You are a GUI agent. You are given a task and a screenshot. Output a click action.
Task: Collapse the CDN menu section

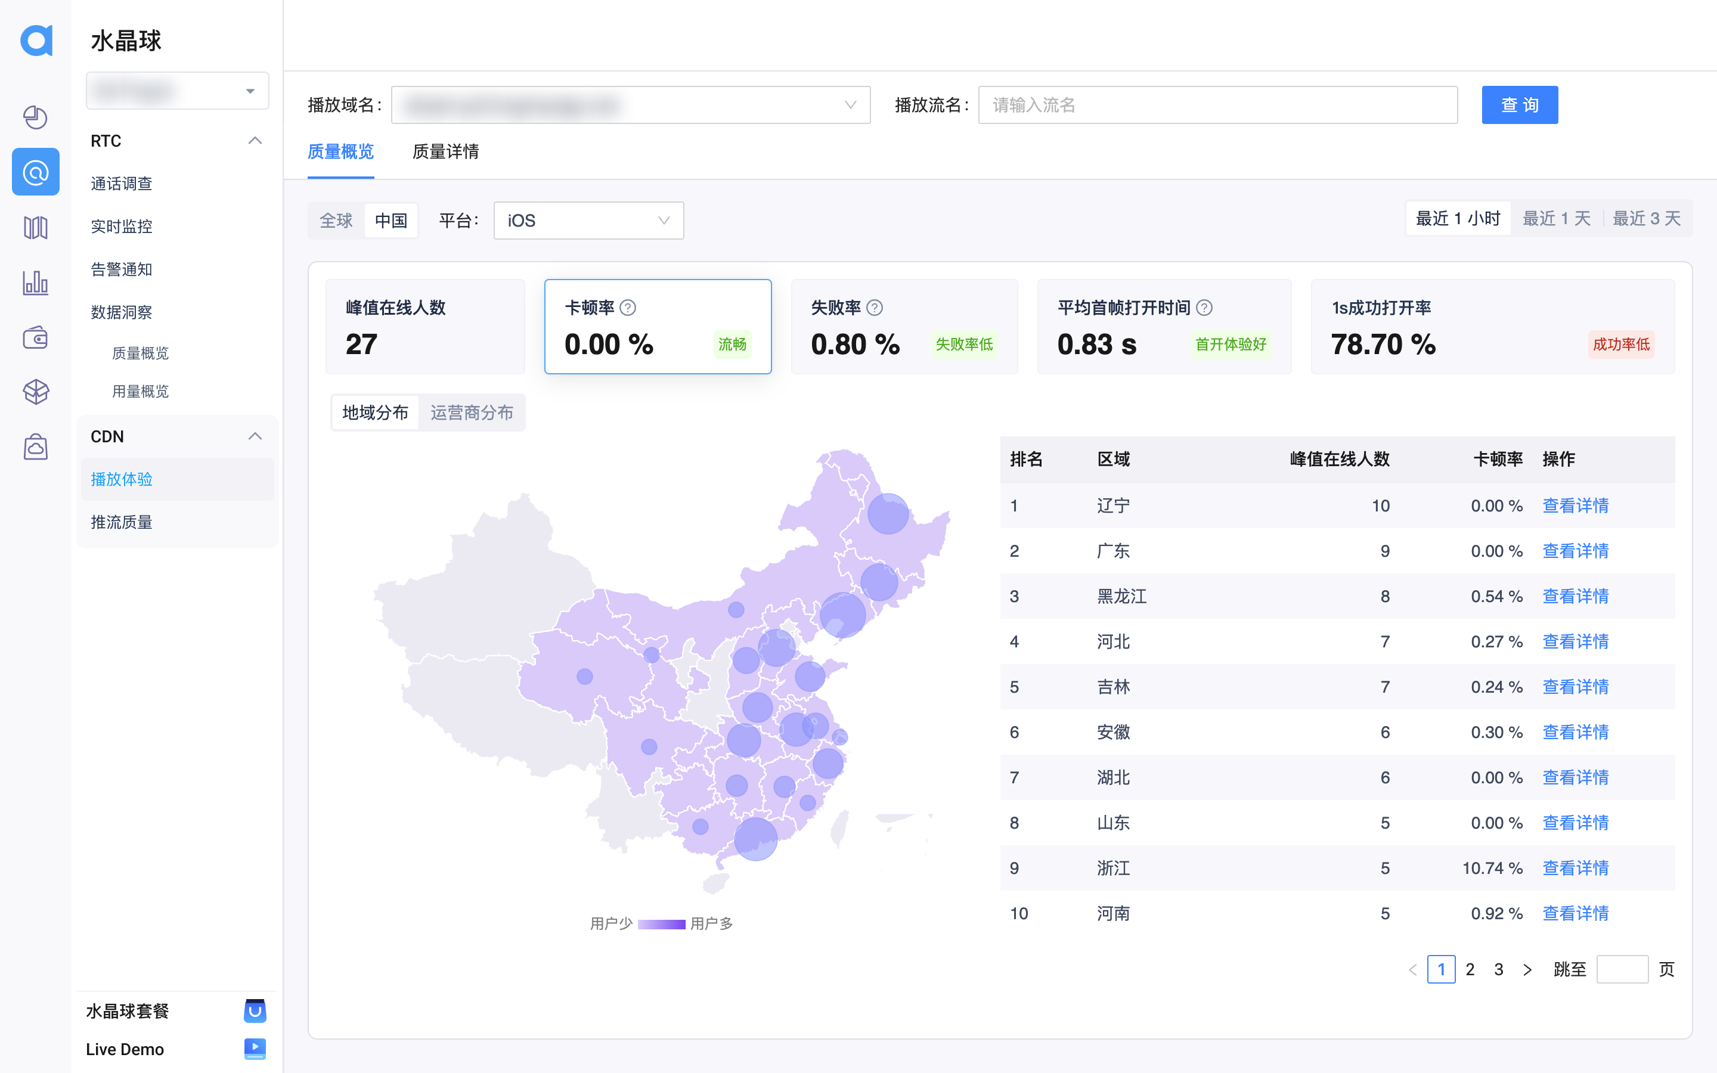pyautogui.click(x=255, y=436)
